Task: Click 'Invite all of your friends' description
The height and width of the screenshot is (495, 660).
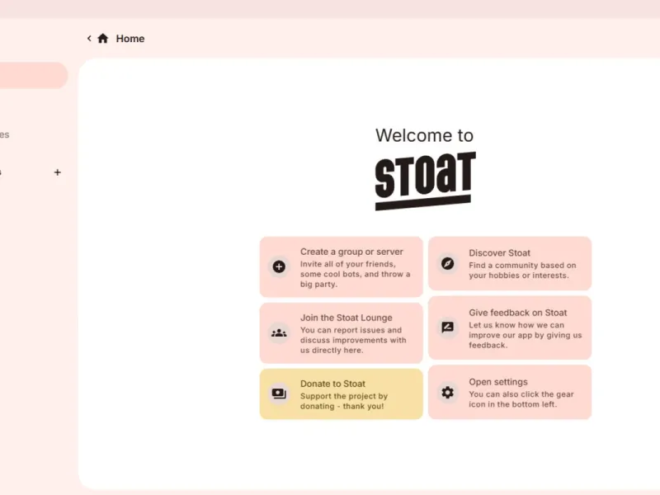Action: point(348,264)
